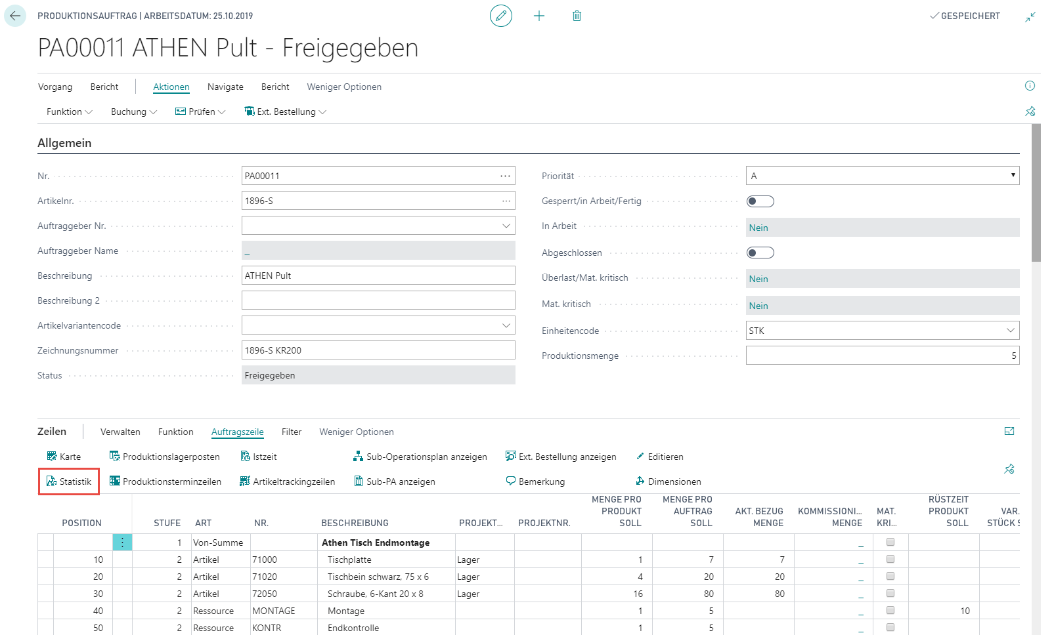Viewport: 1054px width, 635px height.
Task: Click the Nein link for In Arbeit
Action: [758, 228]
